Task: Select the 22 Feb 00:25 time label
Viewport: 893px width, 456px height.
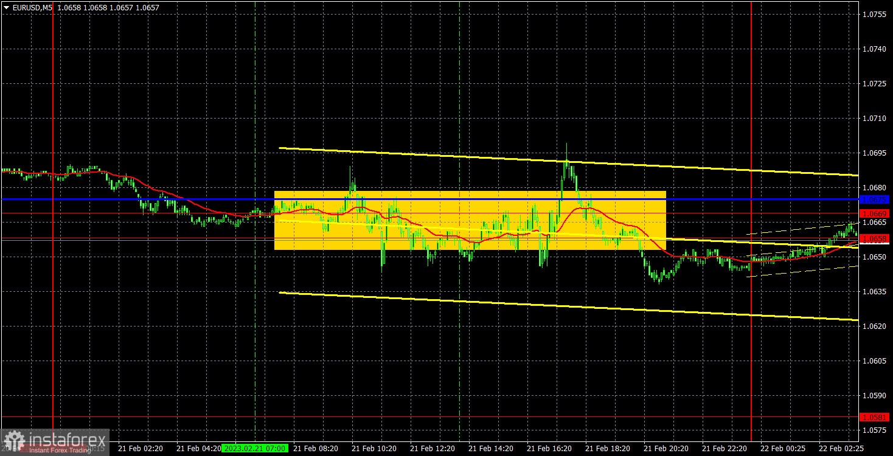Action: pos(782,448)
